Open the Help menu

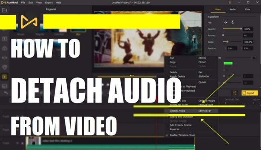point(58,2)
